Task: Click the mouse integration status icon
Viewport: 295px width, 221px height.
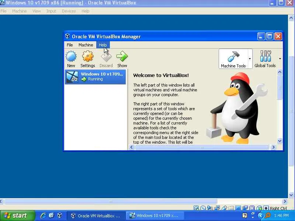Action: [259, 208]
